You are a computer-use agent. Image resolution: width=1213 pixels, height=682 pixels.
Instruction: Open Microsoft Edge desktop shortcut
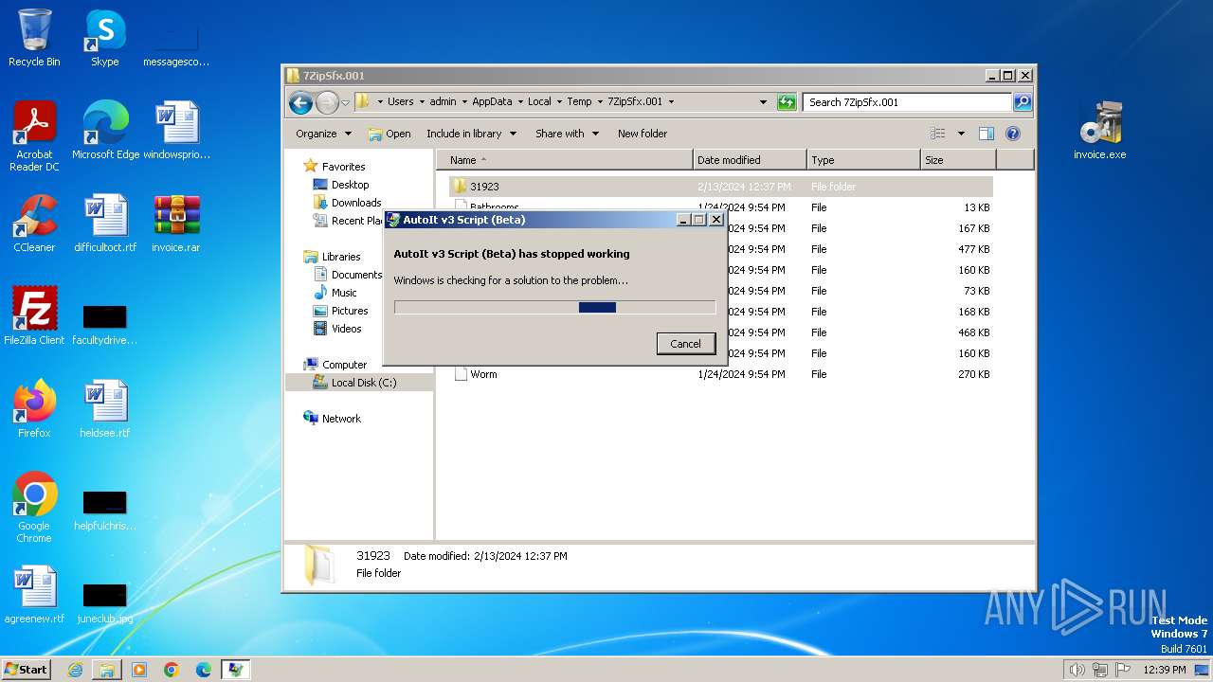[105, 131]
